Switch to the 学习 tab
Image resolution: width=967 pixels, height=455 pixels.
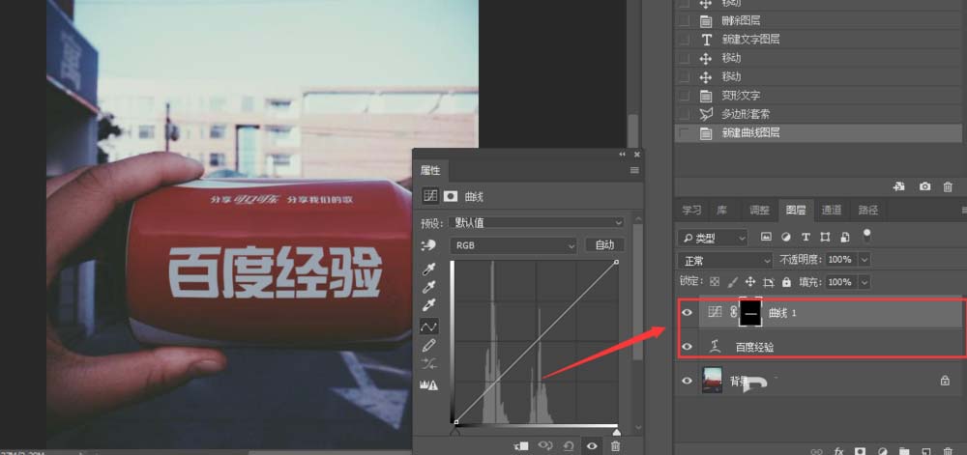[691, 210]
